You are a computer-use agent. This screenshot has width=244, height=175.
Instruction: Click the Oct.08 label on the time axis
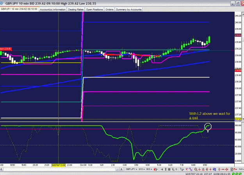[83, 165]
